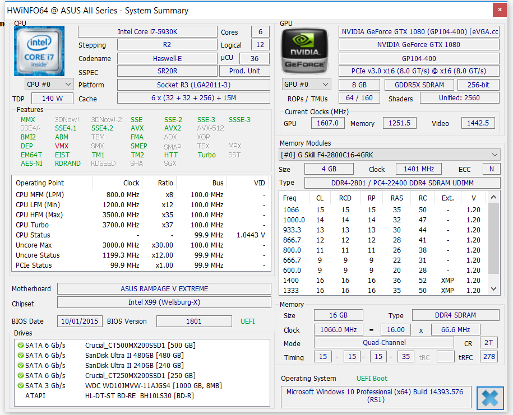Click the Video clock 1442.5 value
The image size is (513, 415).
[x=478, y=123]
